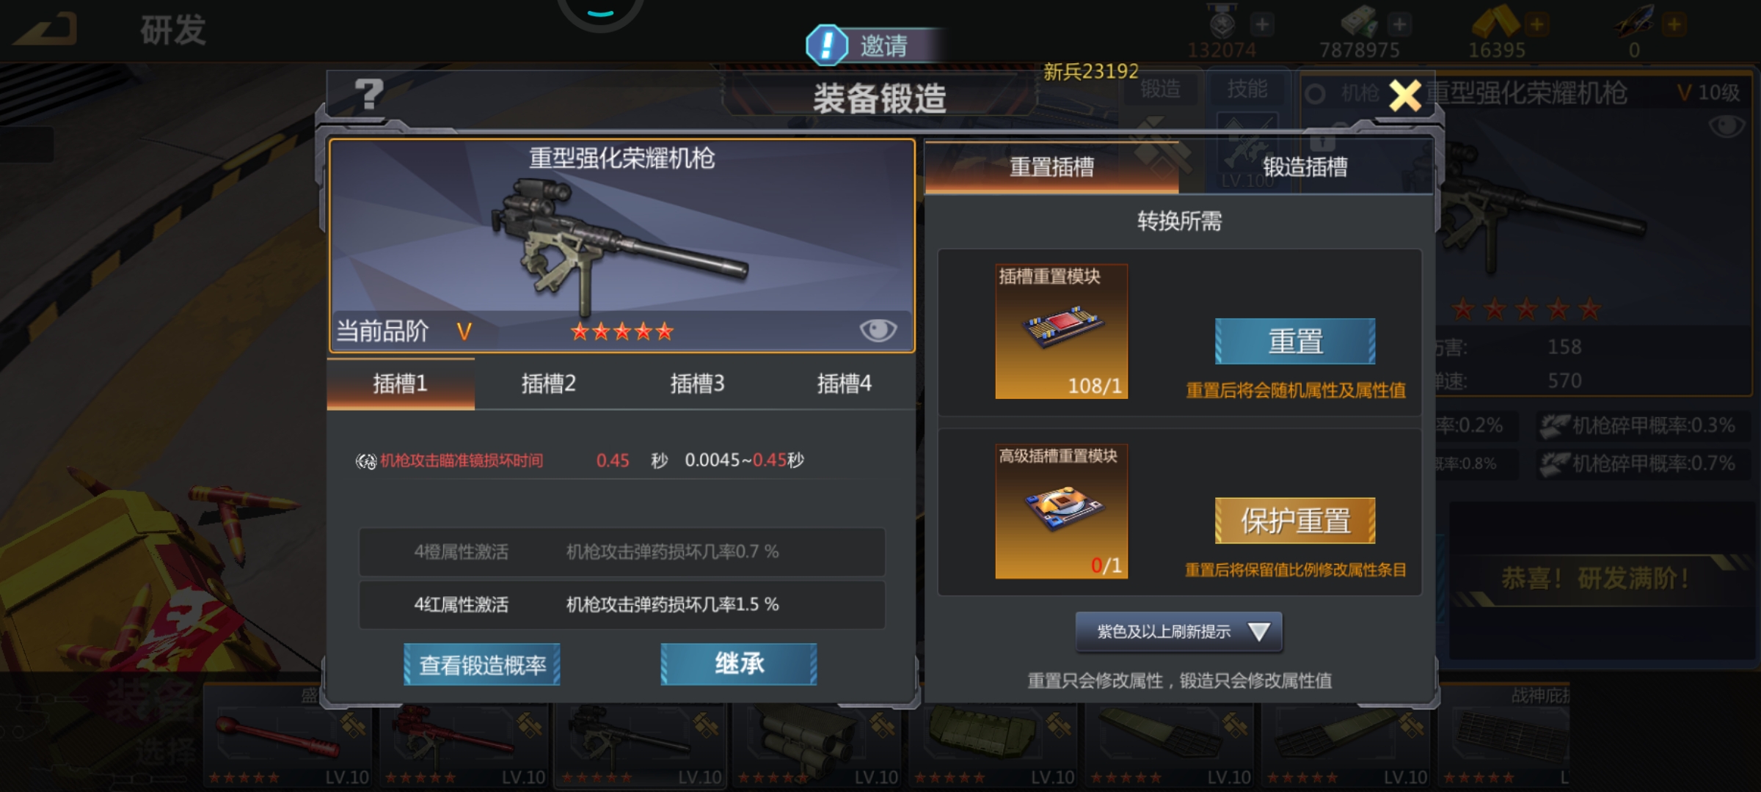Image resolution: width=1761 pixels, height=792 pixels.
Task: Switch to the 锻造插槽 tab
Action: (x=1305, y=167)
